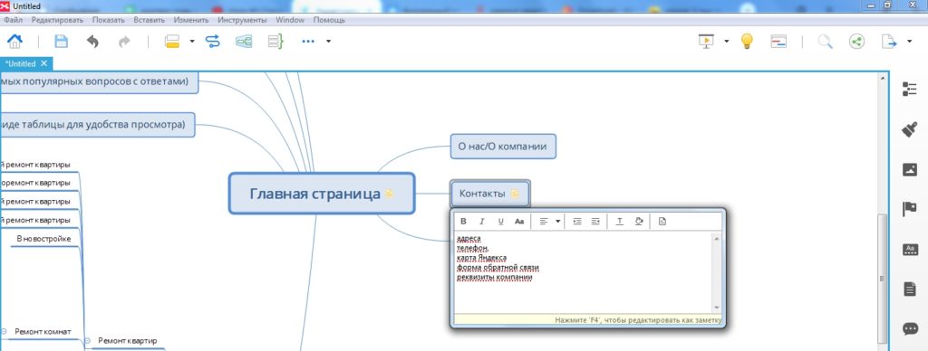Open the more tools ellipsis button
Image resolution: width=928 pixels, height=351 pixels.
click(308, 42)
